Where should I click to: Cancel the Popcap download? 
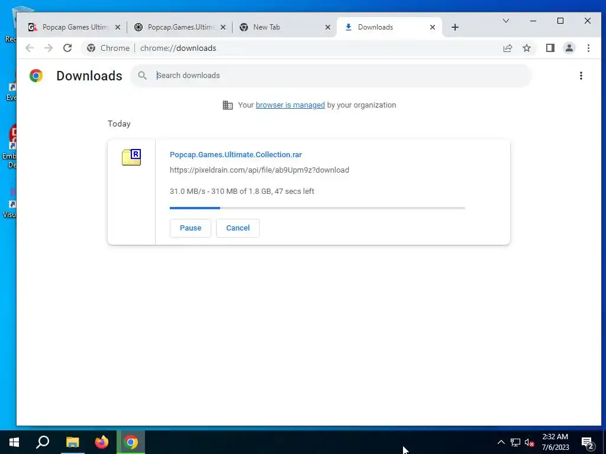click(x=238, y=228)
